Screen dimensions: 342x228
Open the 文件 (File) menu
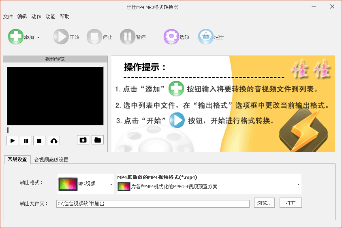point(8,17)
